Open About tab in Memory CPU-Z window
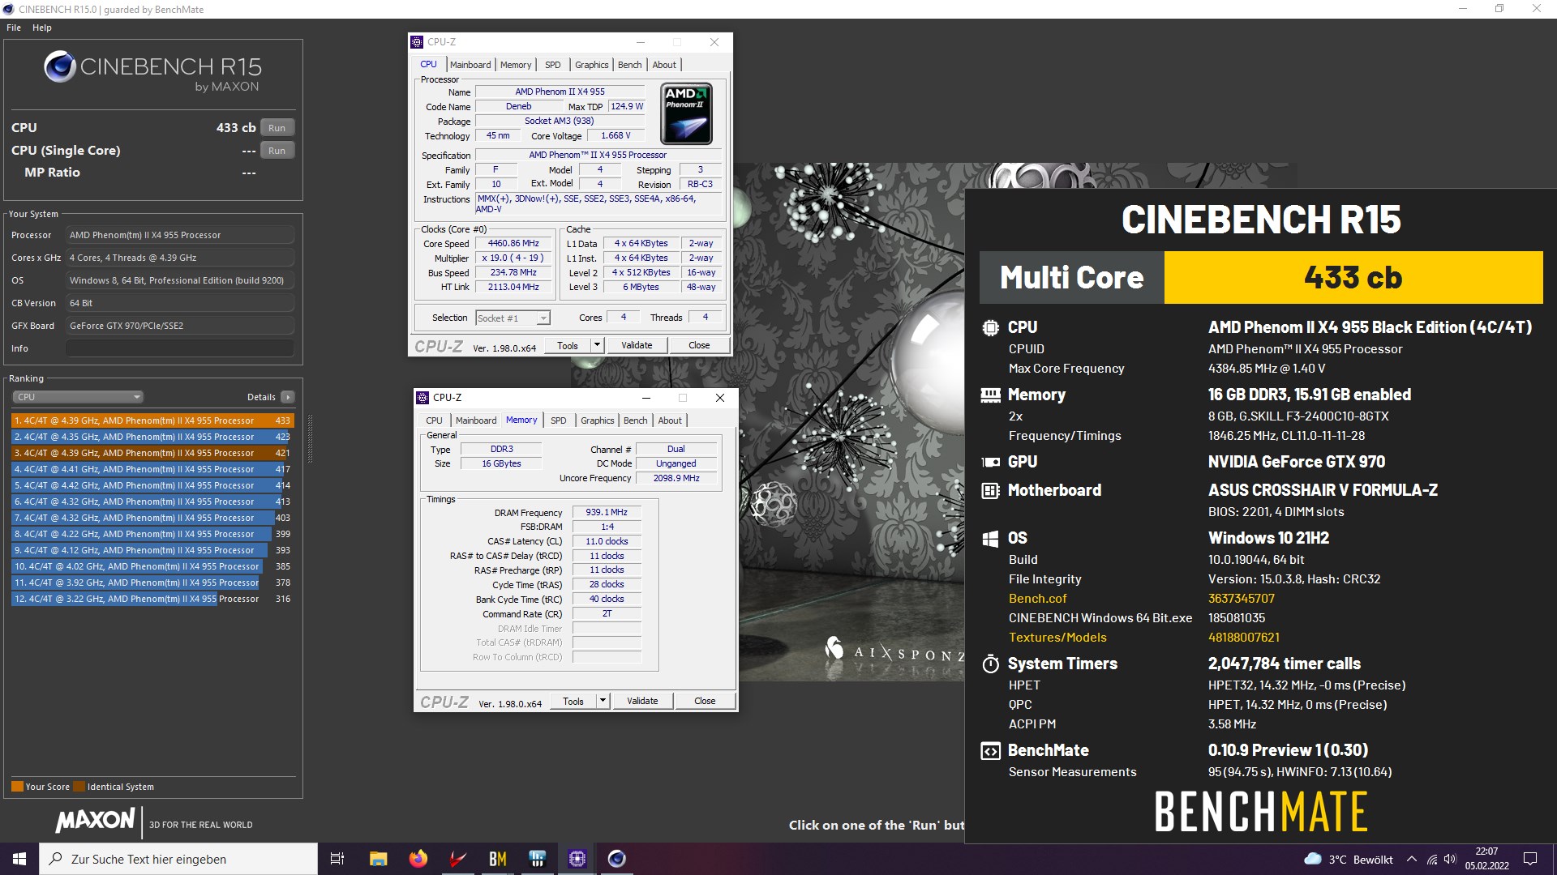The width and height of the screenshot is (1557, 875). pyautogui.click(x=670, y=420)
